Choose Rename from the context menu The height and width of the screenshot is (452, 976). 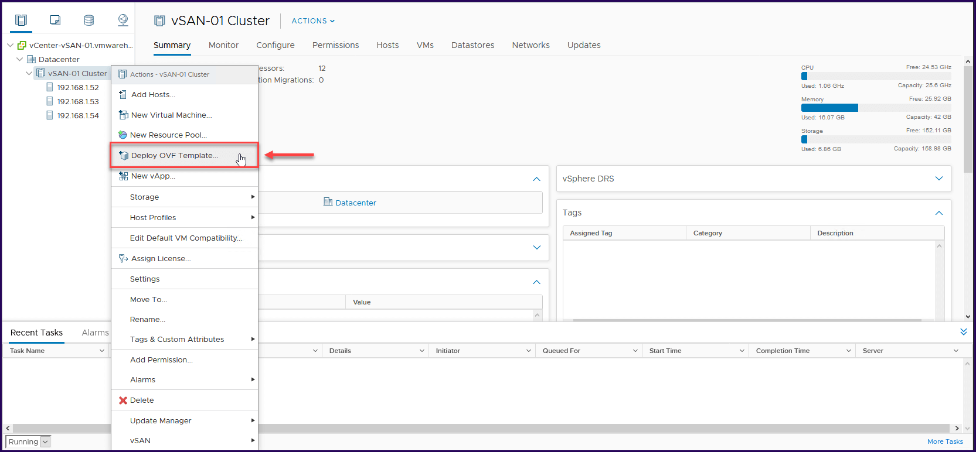point(185,319)
